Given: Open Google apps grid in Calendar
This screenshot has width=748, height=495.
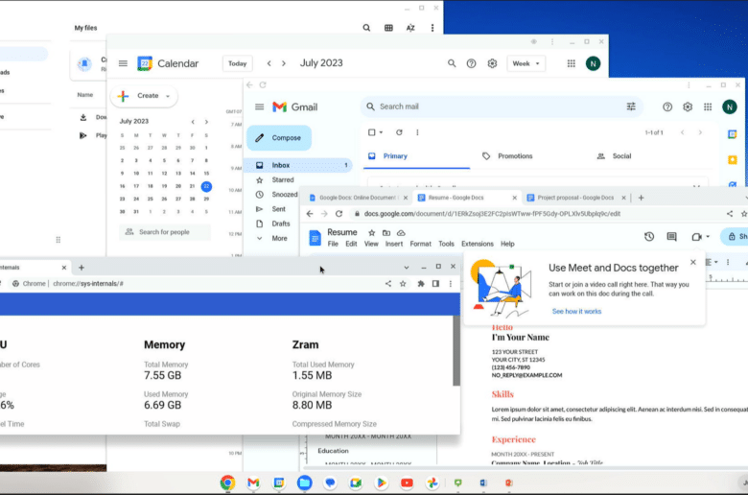Looking at the screenshot, I should pyautogui.click(x=571, y=63).
